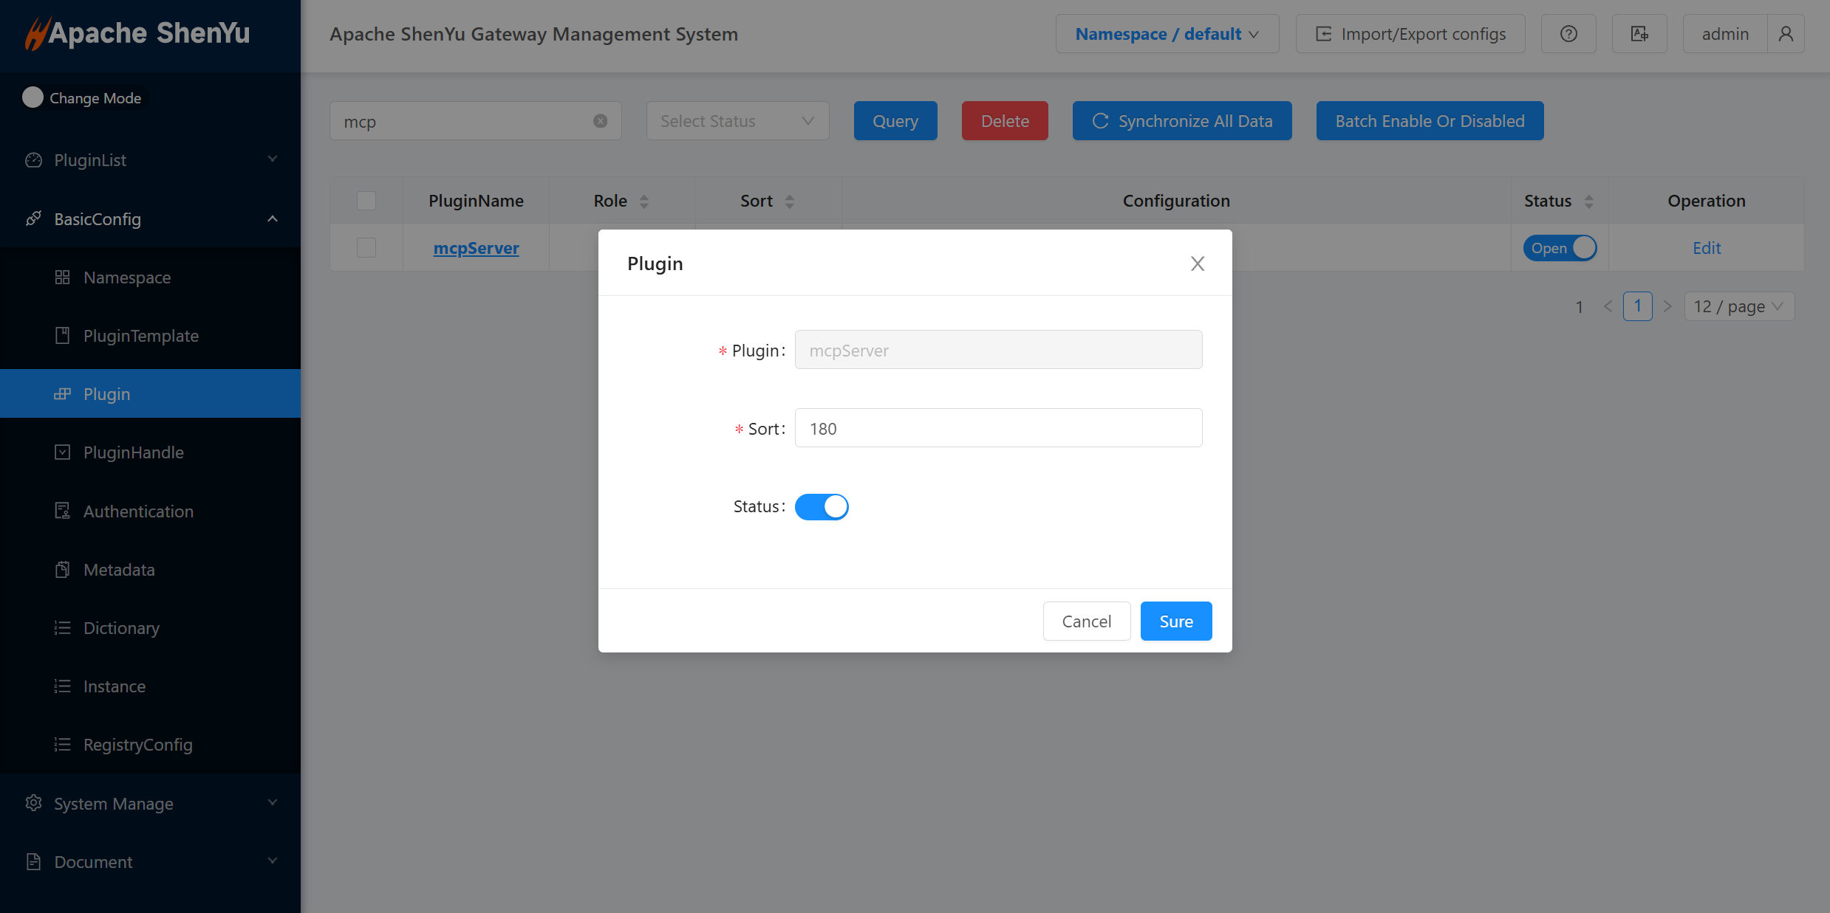The height and width of the screenshot is (913, 1830).
Task: Clear the mcp search field icon
Action: [600, 121]
